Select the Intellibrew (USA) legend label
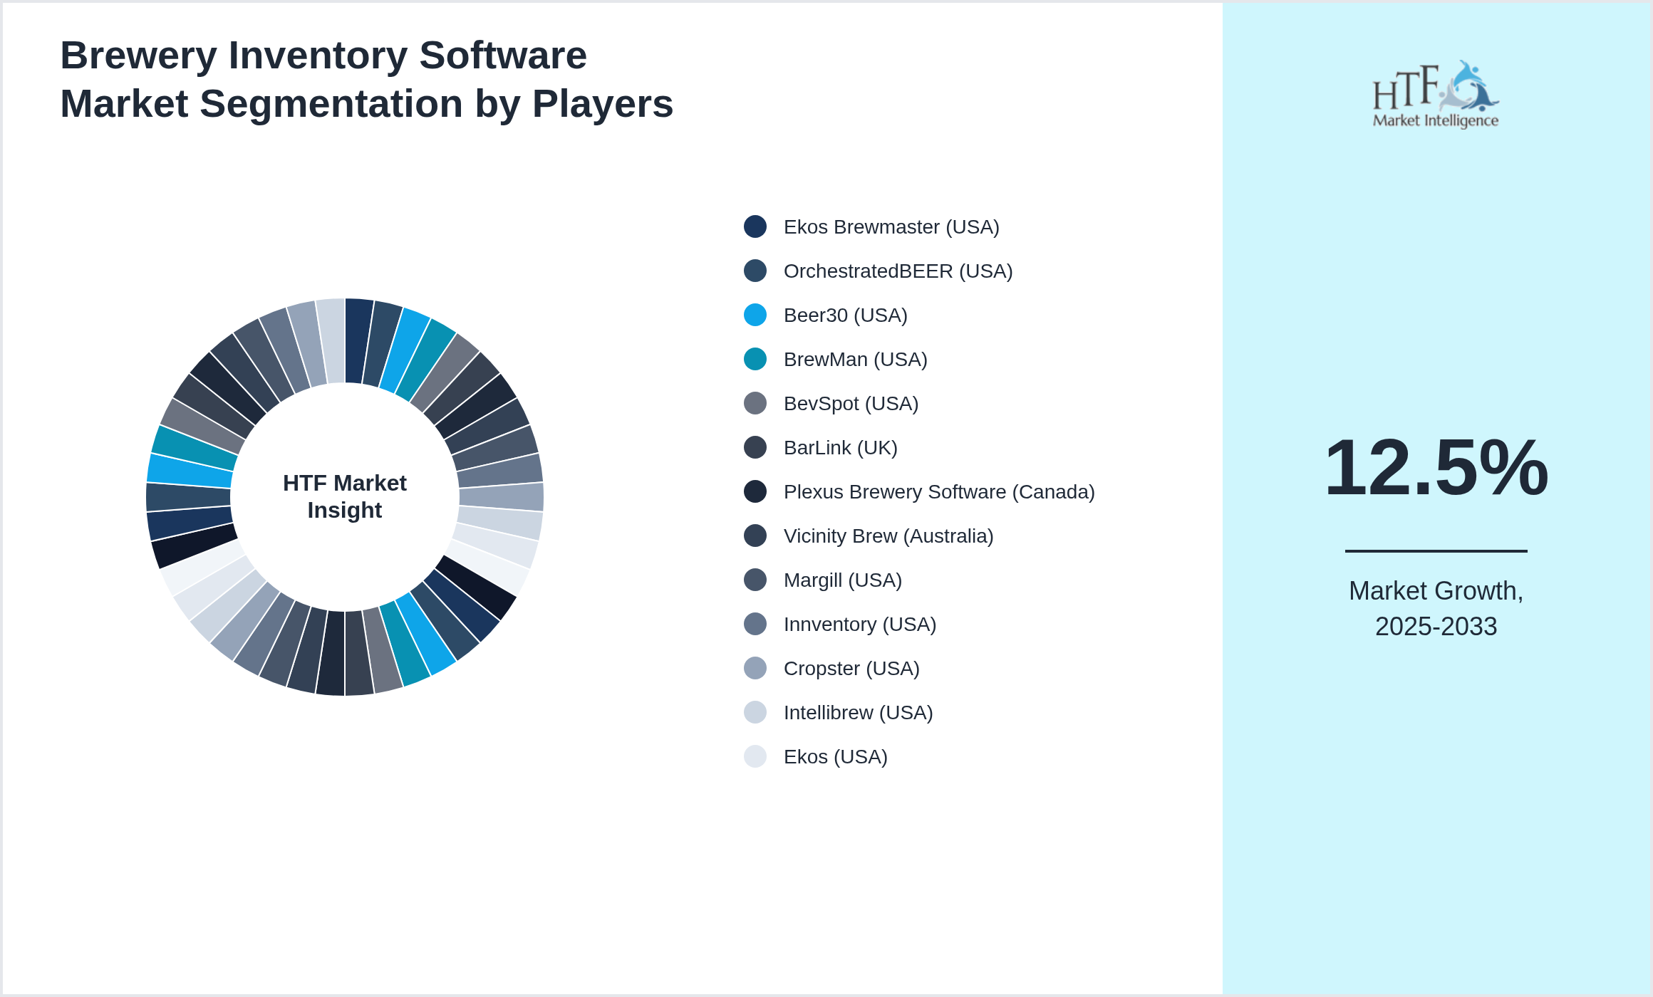The height and width of the screenshot is (997, 1653). (859, 713)
